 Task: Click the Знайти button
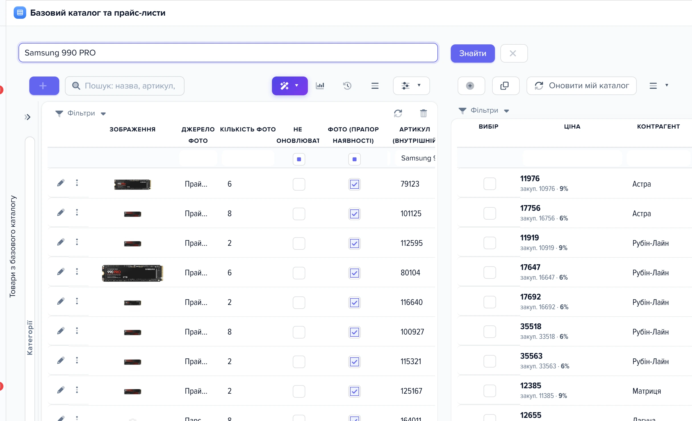coord(472,53)
